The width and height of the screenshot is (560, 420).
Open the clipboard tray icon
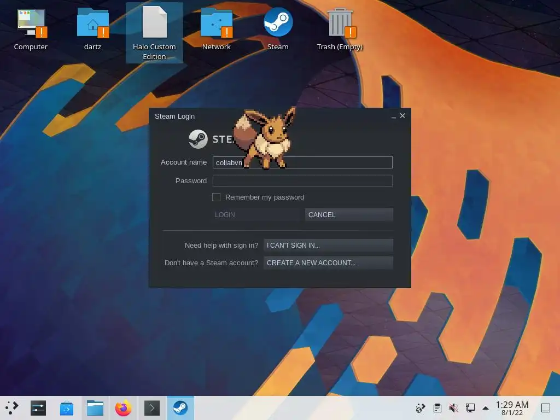[x=437, y=408]
